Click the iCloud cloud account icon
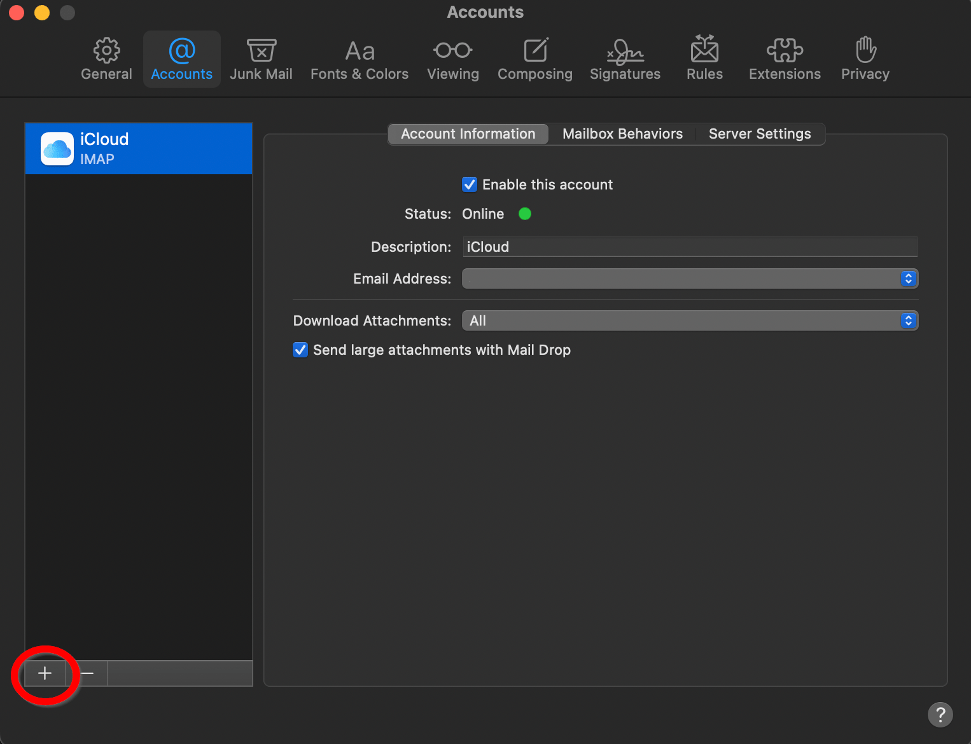 [x=57, y=149]
